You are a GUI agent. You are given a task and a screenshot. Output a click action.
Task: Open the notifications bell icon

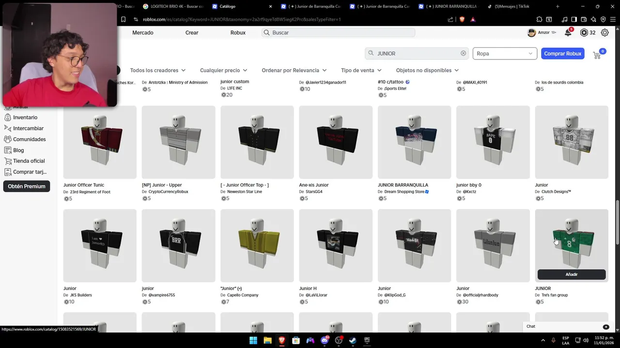[x=568, y=32]
